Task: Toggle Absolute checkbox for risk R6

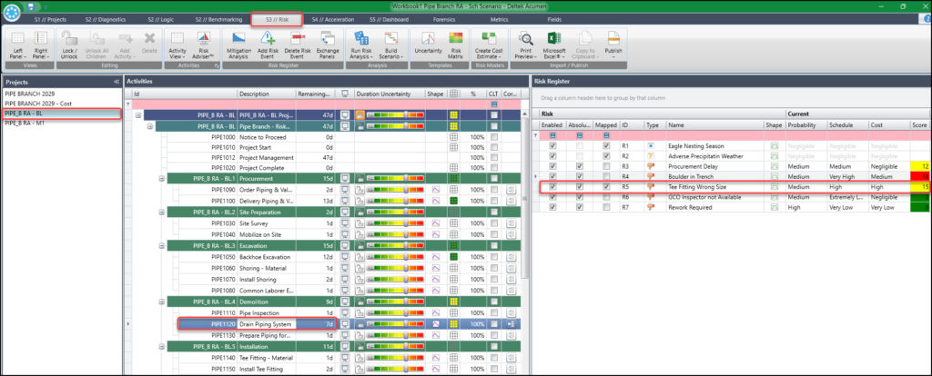Action: pyautogui.click(x=580, y=197)
